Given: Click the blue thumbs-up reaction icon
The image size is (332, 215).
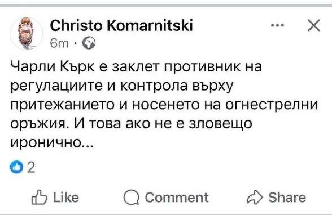Looking at the screenshot, I should (x=16, y=167).
